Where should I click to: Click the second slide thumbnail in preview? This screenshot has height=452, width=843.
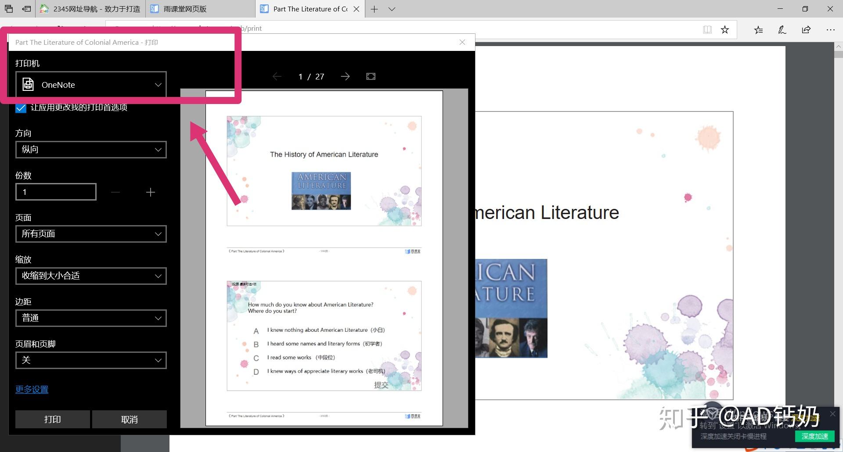(324, 336)
